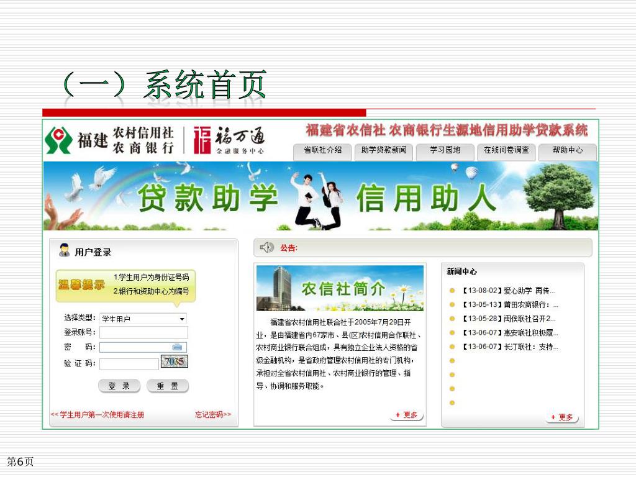Click the 验证码 input field
Image resolution: width=636 pixels, height=477 pixels.
(x=129, y=364)
